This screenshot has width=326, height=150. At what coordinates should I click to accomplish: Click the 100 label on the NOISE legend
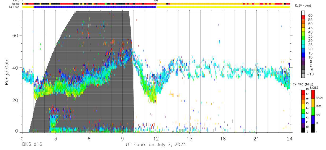pos(318,115)
